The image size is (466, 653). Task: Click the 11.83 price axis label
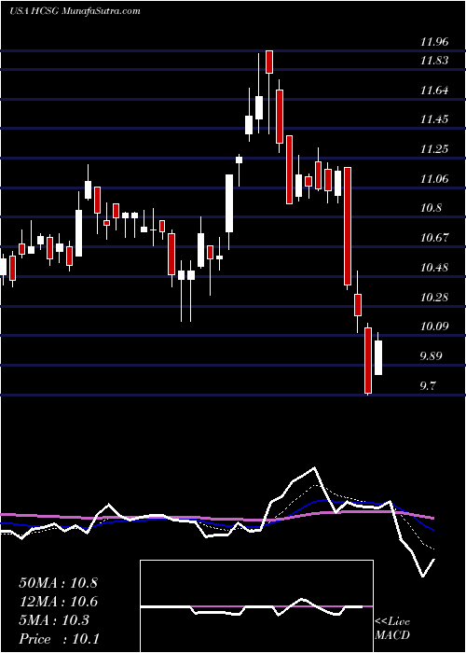[435, 61]
